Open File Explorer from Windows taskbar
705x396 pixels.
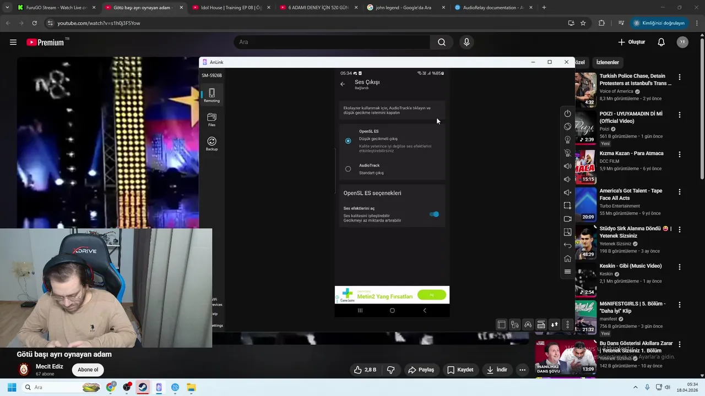click(191, 387)
